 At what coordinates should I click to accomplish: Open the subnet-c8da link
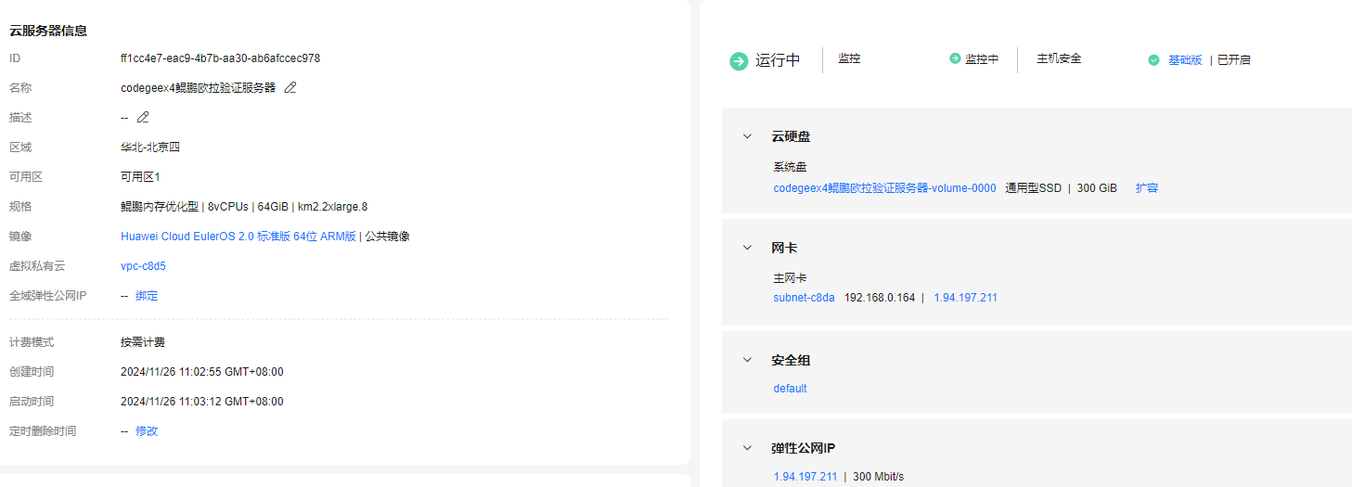pyautogui.click(x=804, y=298)
